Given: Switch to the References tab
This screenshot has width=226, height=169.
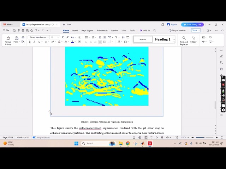Looking at the screenshot, I should [x=102, y=31].
